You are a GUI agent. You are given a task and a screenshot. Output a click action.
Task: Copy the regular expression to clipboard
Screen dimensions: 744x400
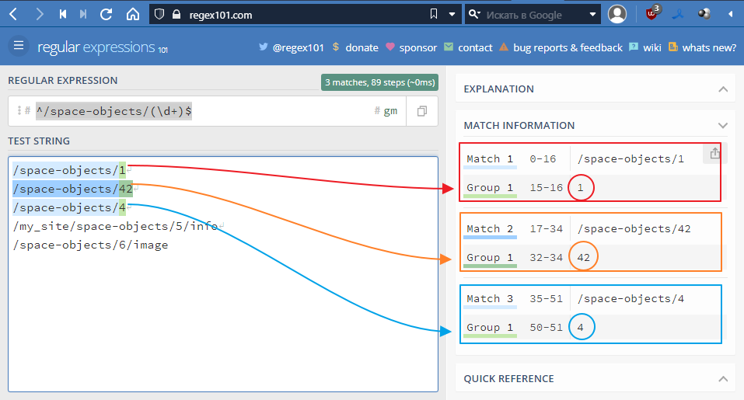[422, 111]
